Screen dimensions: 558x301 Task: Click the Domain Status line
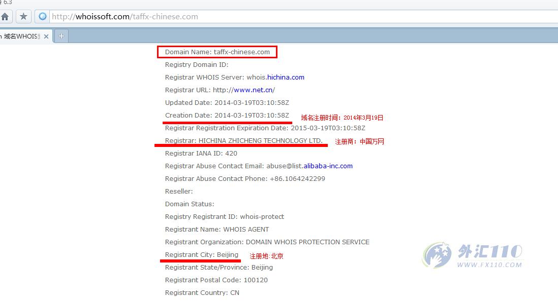[190, 204]
